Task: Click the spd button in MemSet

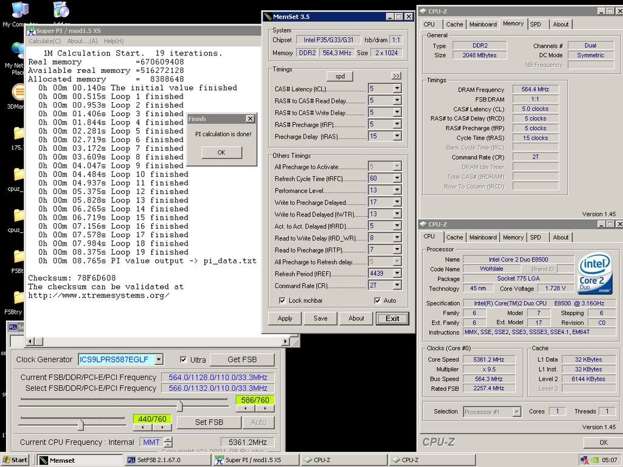Action: (339, 76)
